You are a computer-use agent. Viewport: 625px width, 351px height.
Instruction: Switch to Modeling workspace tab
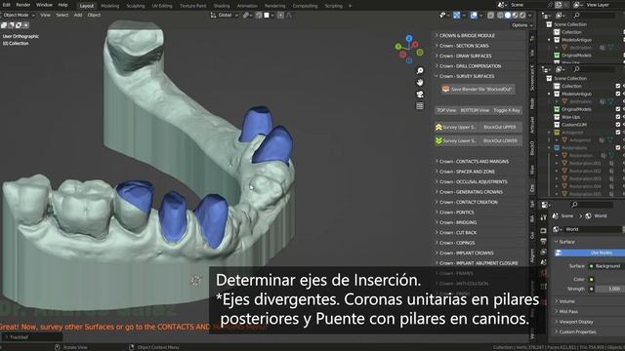coord(110,6)
